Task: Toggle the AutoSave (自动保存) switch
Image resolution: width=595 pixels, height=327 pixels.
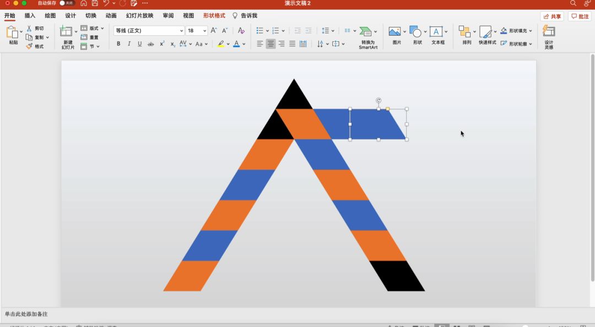Action: pos(66,3)
